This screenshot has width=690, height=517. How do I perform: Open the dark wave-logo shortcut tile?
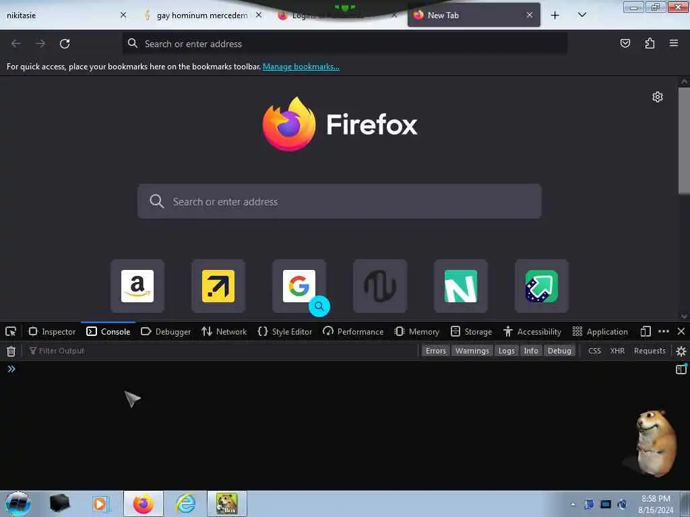(x=380, y=286)
